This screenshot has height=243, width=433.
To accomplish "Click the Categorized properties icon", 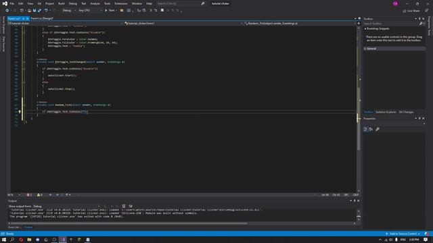I will [x=365, y=129].
